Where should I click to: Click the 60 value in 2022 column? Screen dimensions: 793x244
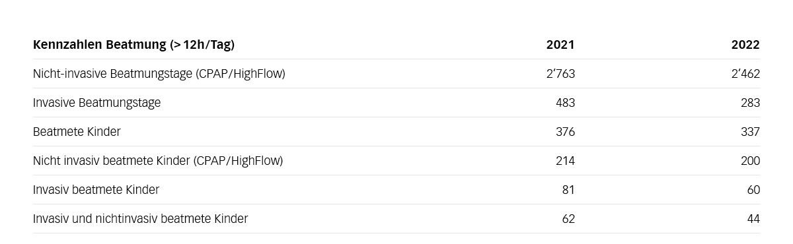pos(753,190)
